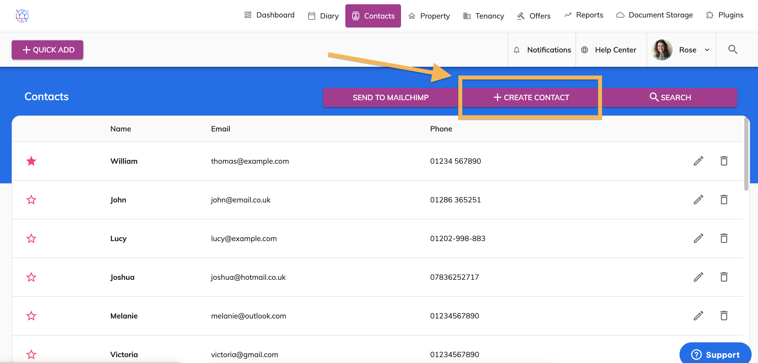Screen dimensions: 758x363
Task: Click Send to Mailchimp button
Action: (x=390, y=97)
